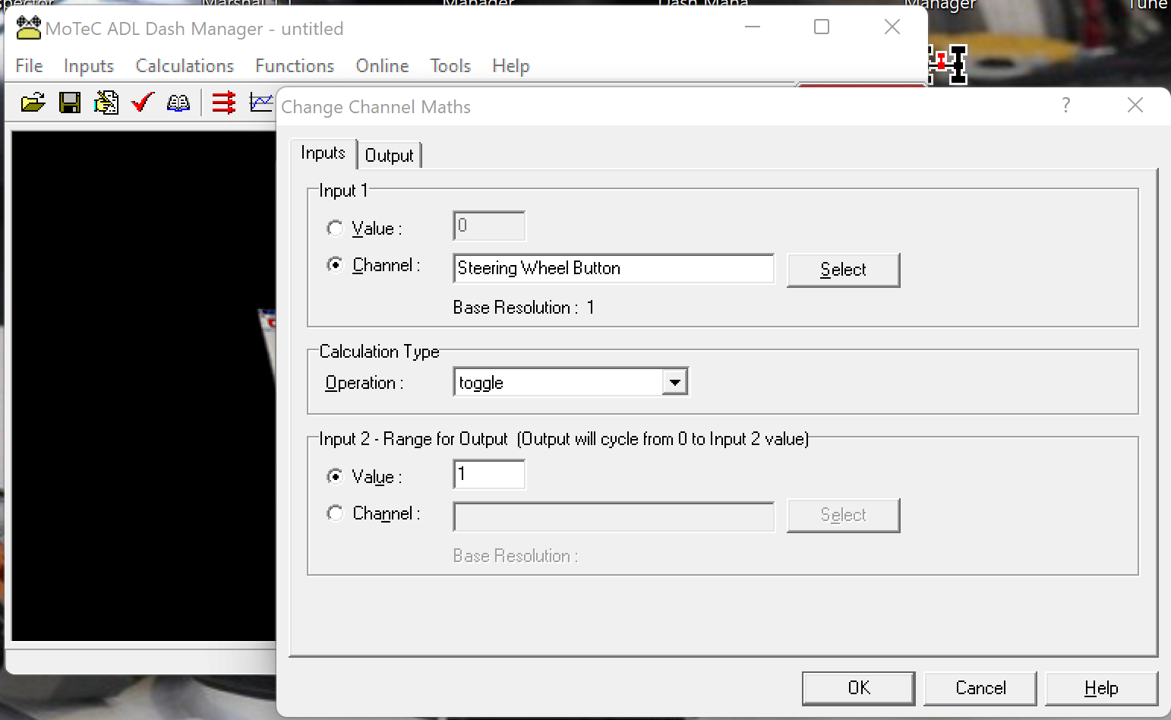Select the Input 1 Channel radio button

(x=335, y=264)
